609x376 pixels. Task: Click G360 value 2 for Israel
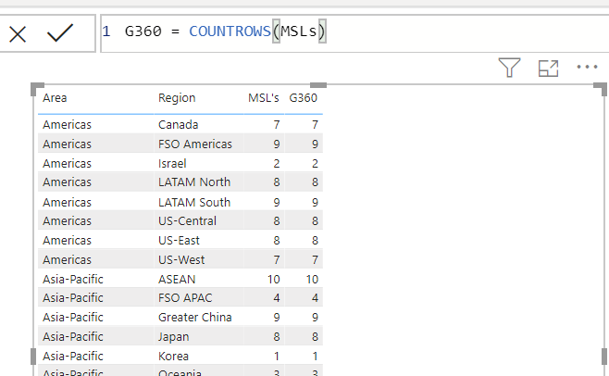click(x=315, y=163)
